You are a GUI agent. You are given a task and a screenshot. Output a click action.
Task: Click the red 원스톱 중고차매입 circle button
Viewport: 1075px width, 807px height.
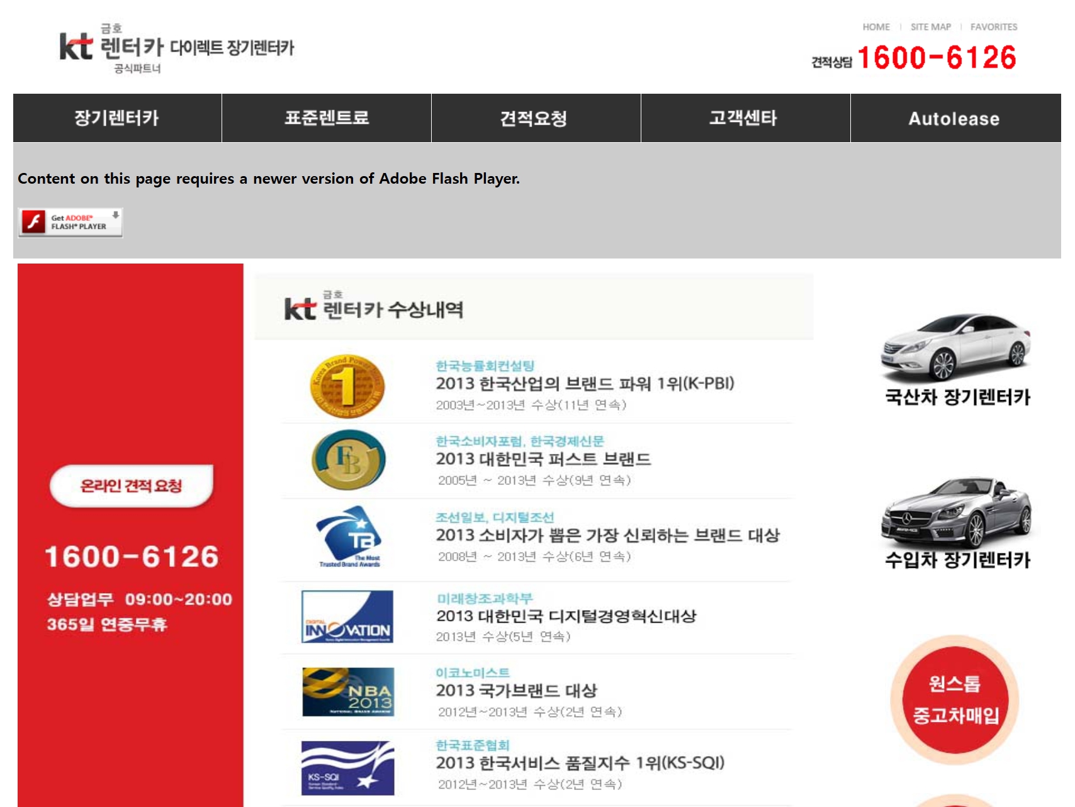tap(955, 700)
